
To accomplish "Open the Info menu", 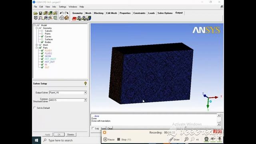I will pos(54,7).
